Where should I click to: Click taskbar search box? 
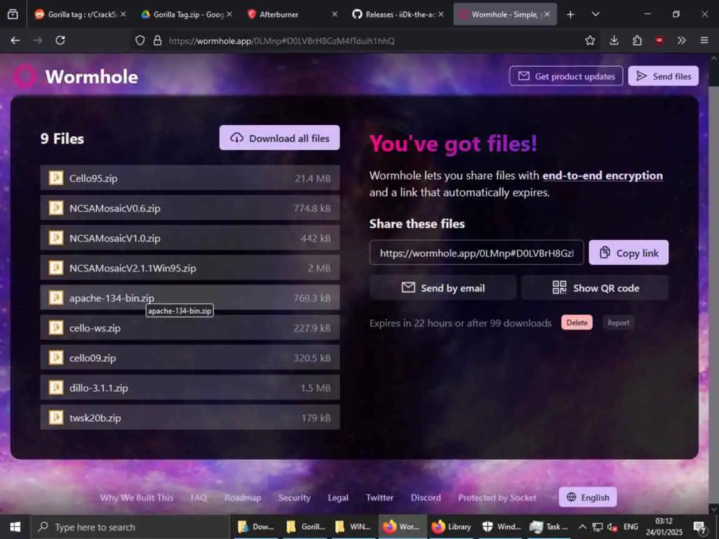130,527
